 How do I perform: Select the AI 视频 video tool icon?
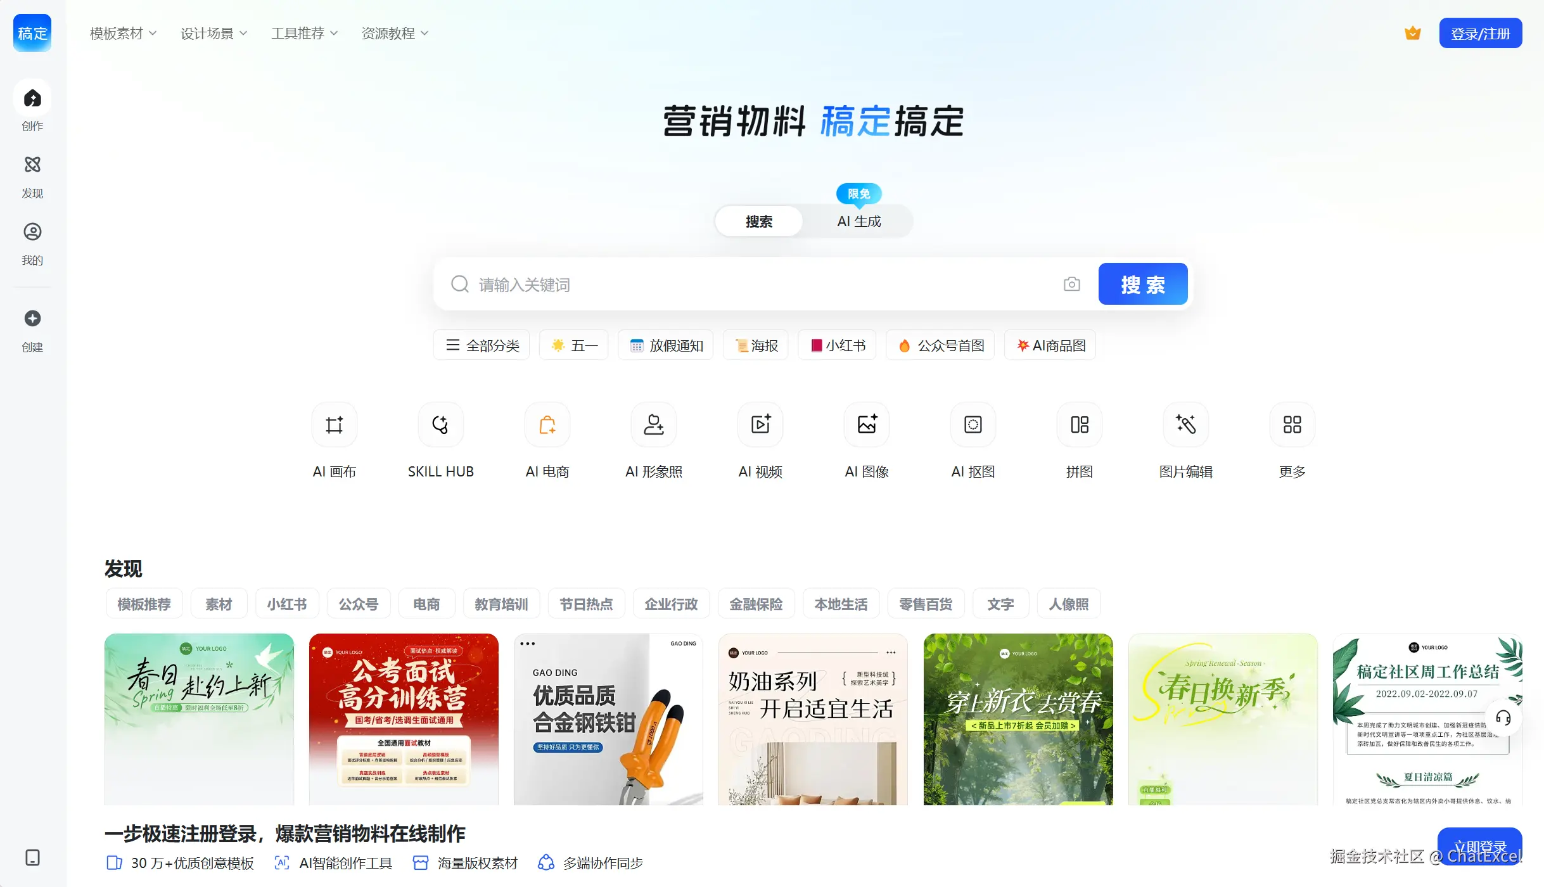(760, 424)
